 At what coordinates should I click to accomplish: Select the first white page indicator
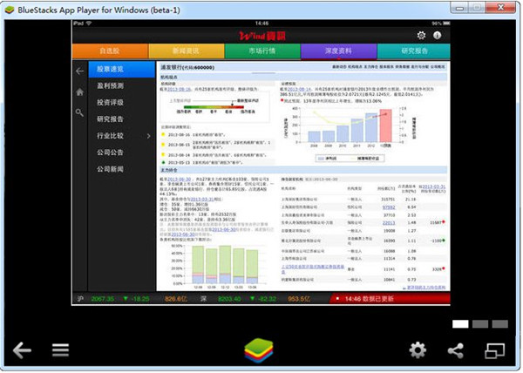460,324
